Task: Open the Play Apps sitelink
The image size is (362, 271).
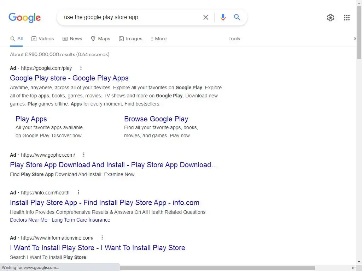Action: tap(31, 119)
